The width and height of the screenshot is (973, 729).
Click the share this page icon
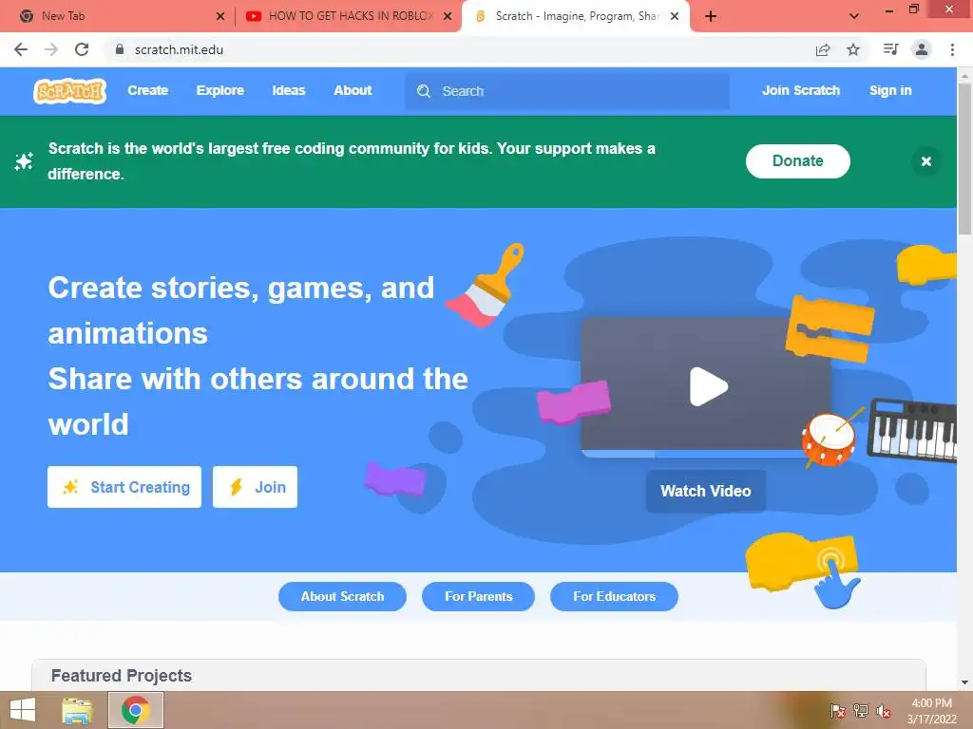(823, 49)
